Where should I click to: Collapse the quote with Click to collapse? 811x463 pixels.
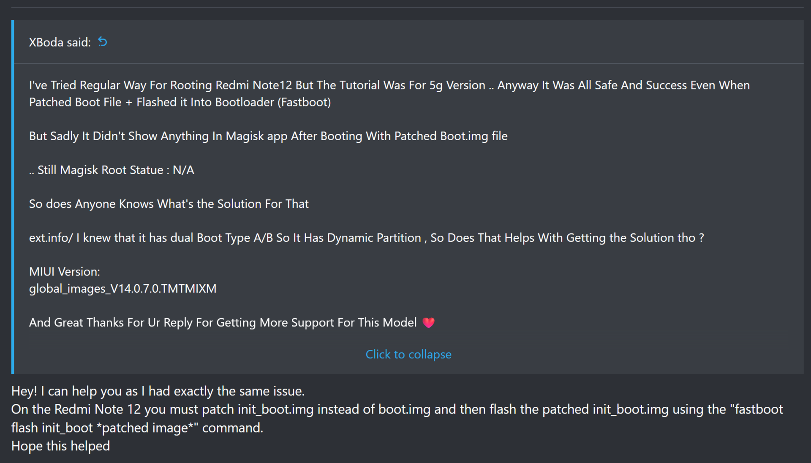(x=408, y=354)
